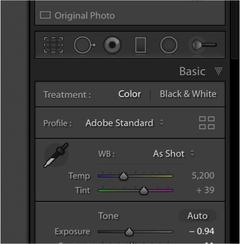The width and height of the screenshot is (240, 244).
Task: Click the Temp slider handle
Action: 124,176
